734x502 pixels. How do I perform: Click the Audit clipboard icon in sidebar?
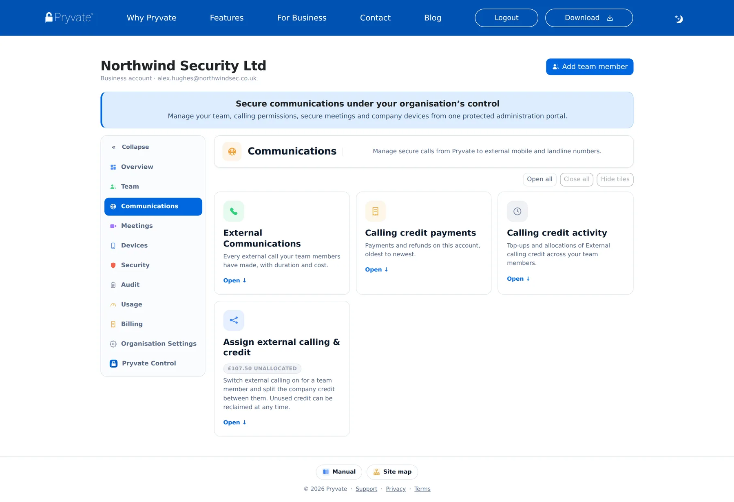tap(113, 285)
